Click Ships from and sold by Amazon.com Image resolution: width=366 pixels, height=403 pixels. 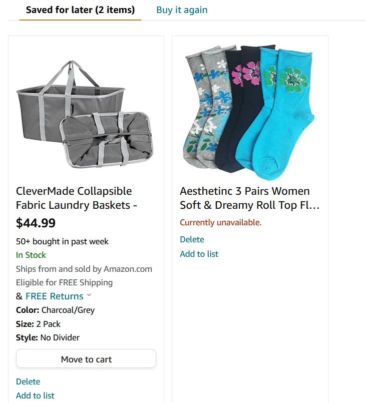click(x=84, y=269)
